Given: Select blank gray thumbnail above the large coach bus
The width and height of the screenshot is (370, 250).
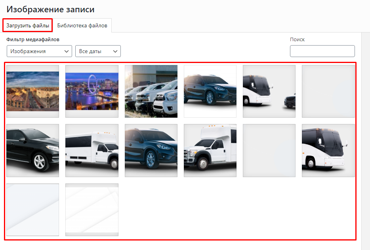Looking at the screenshot, I should [x=328, y=92].
